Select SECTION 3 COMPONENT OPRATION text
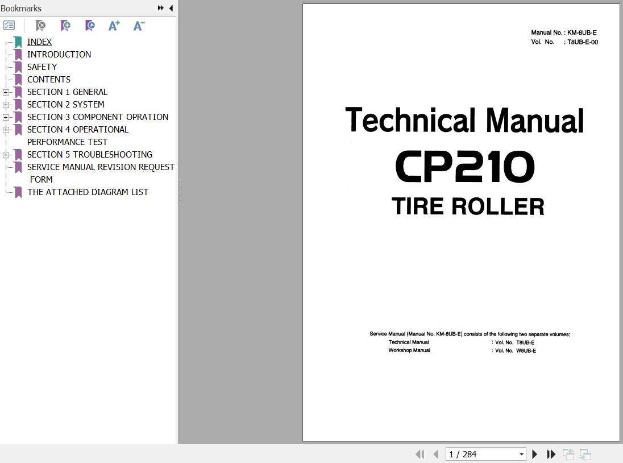 click(x=98, y=117)
